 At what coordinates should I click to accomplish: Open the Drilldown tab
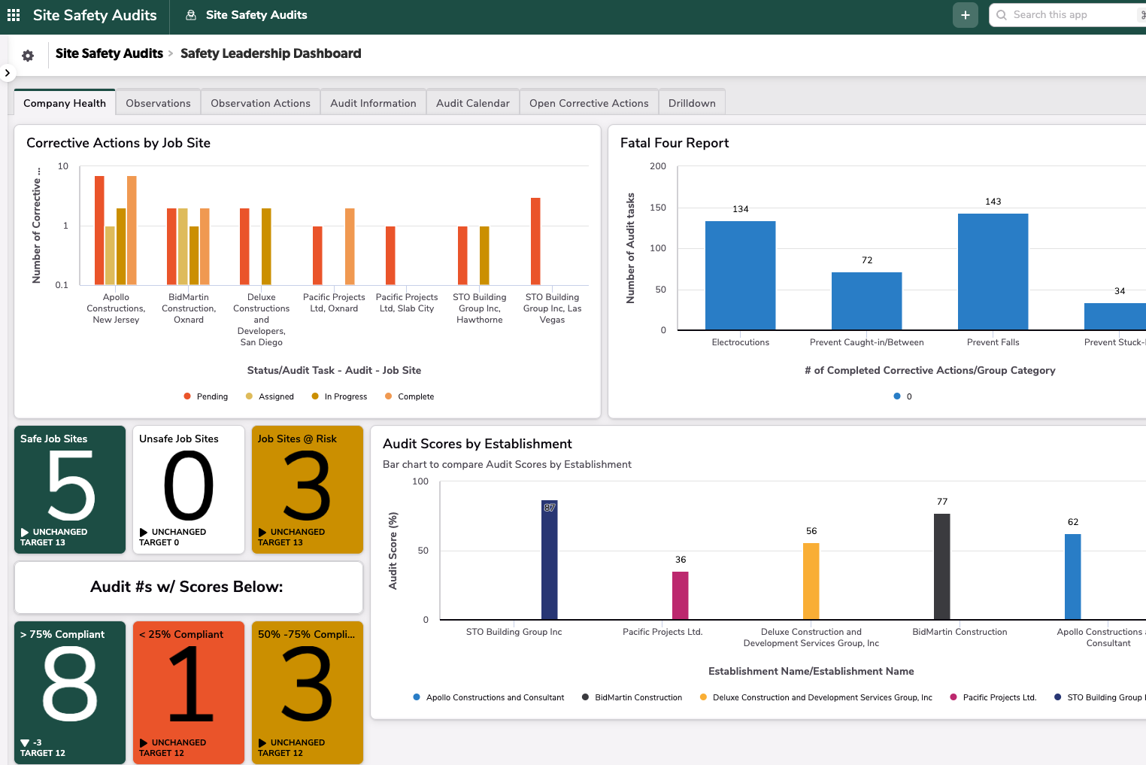tap(692, 102)
